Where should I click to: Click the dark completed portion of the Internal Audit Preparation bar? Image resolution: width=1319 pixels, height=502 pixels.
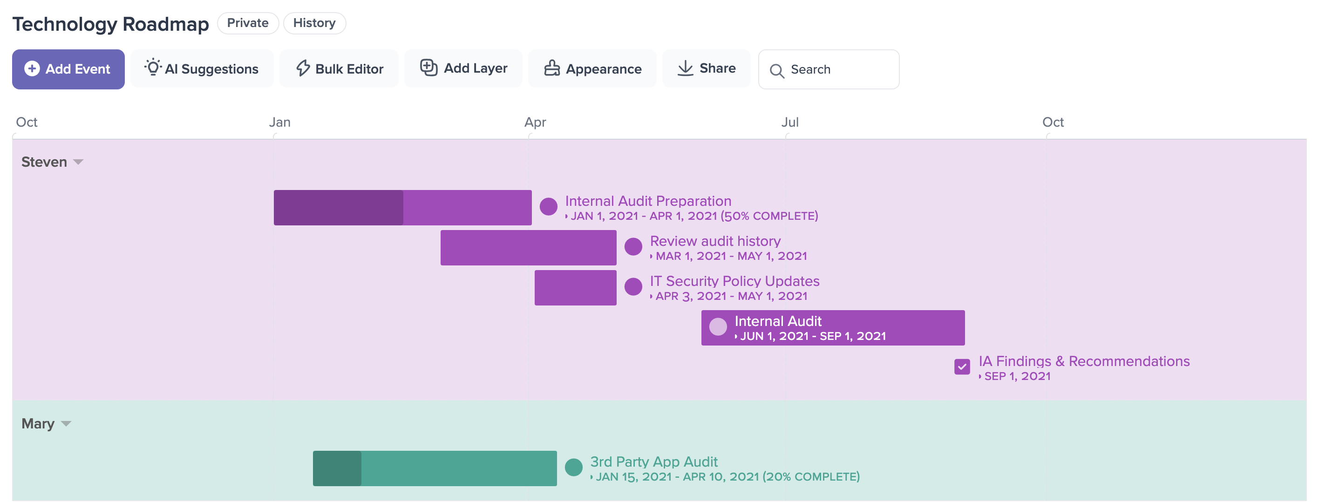[x=339, y=208]
